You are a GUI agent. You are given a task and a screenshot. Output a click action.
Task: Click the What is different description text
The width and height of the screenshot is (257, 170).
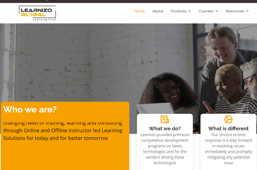tap(228, 149)
